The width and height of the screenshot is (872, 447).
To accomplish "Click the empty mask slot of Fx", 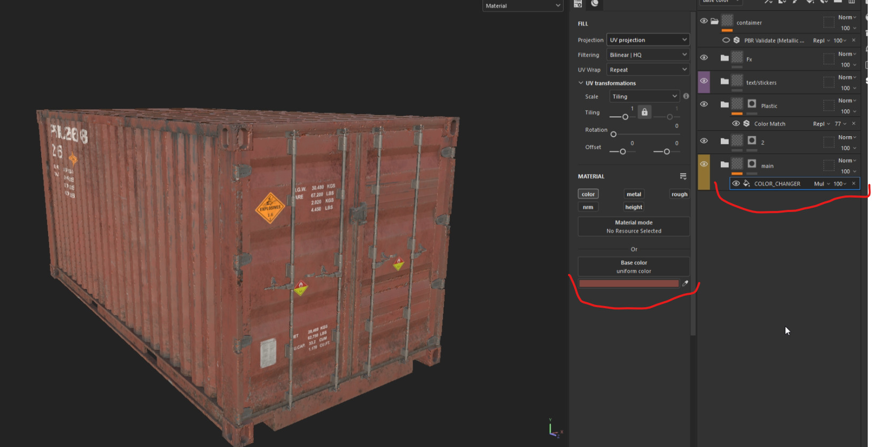I will pos(829,59).
